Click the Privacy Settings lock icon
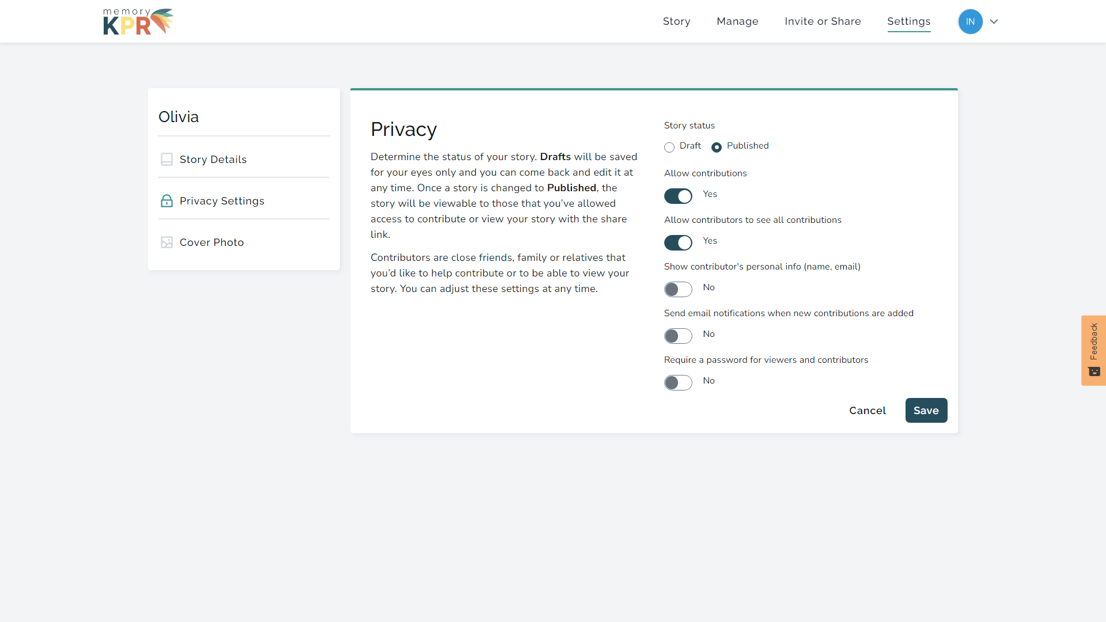The height and width of the screenshot is (622, 1106). 166,201
